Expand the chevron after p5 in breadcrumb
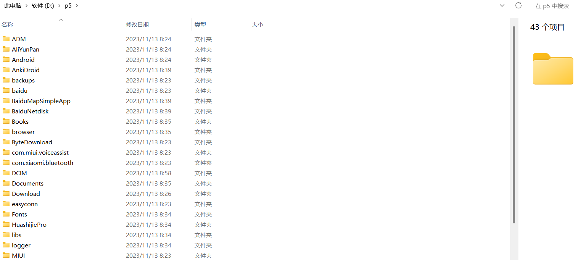Image resolution: width=578 pixels, height=260 pixels. [x=77, y=6]
